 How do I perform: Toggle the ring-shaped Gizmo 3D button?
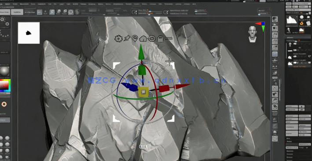pos(71,12)
